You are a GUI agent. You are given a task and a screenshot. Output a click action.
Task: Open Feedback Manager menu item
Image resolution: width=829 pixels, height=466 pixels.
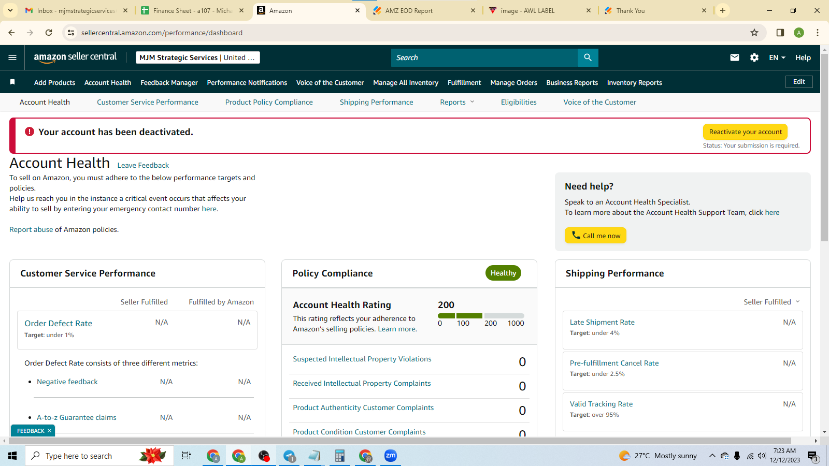[169, 82]
